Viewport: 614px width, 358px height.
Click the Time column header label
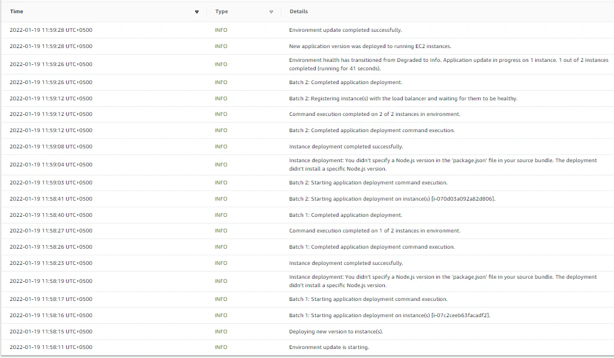point(17,11)
